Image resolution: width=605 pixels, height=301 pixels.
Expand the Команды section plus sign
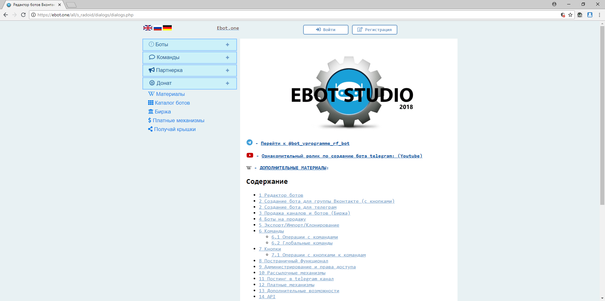click(x=228, y=57)
